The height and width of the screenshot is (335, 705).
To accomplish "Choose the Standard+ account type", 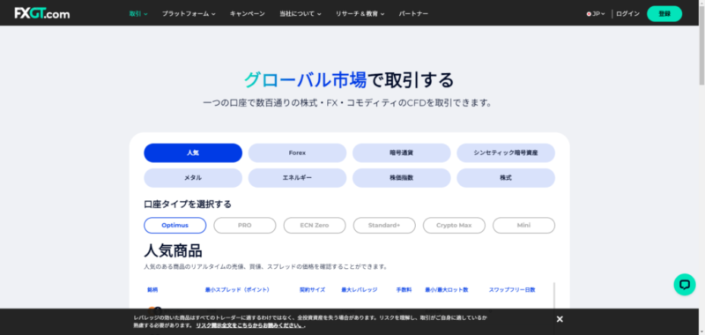I will point(384,226).
